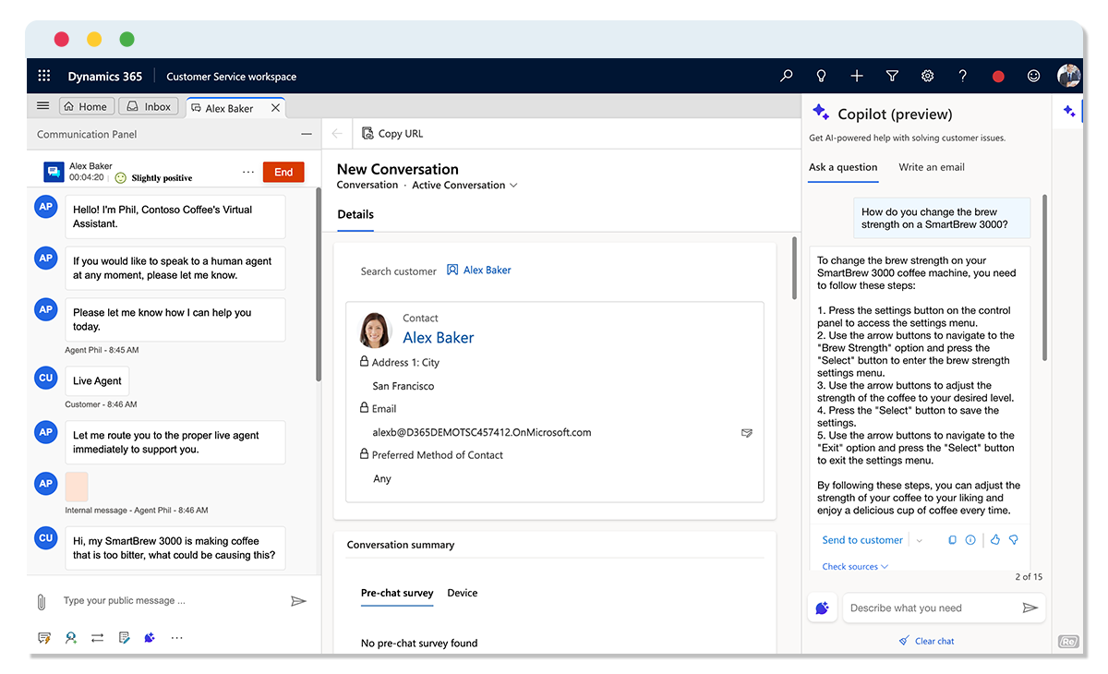Click the Copy URL button

pyautogui.click(x=392, y=134)
